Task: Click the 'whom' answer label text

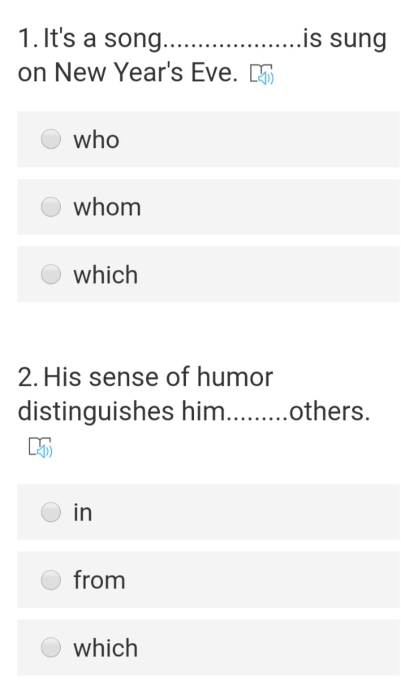Action: click(x=107, y=207)
